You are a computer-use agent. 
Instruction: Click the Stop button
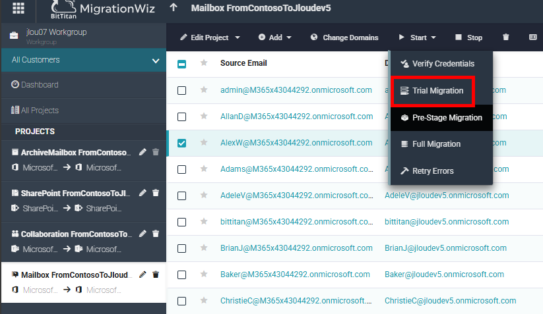[468, 38]
